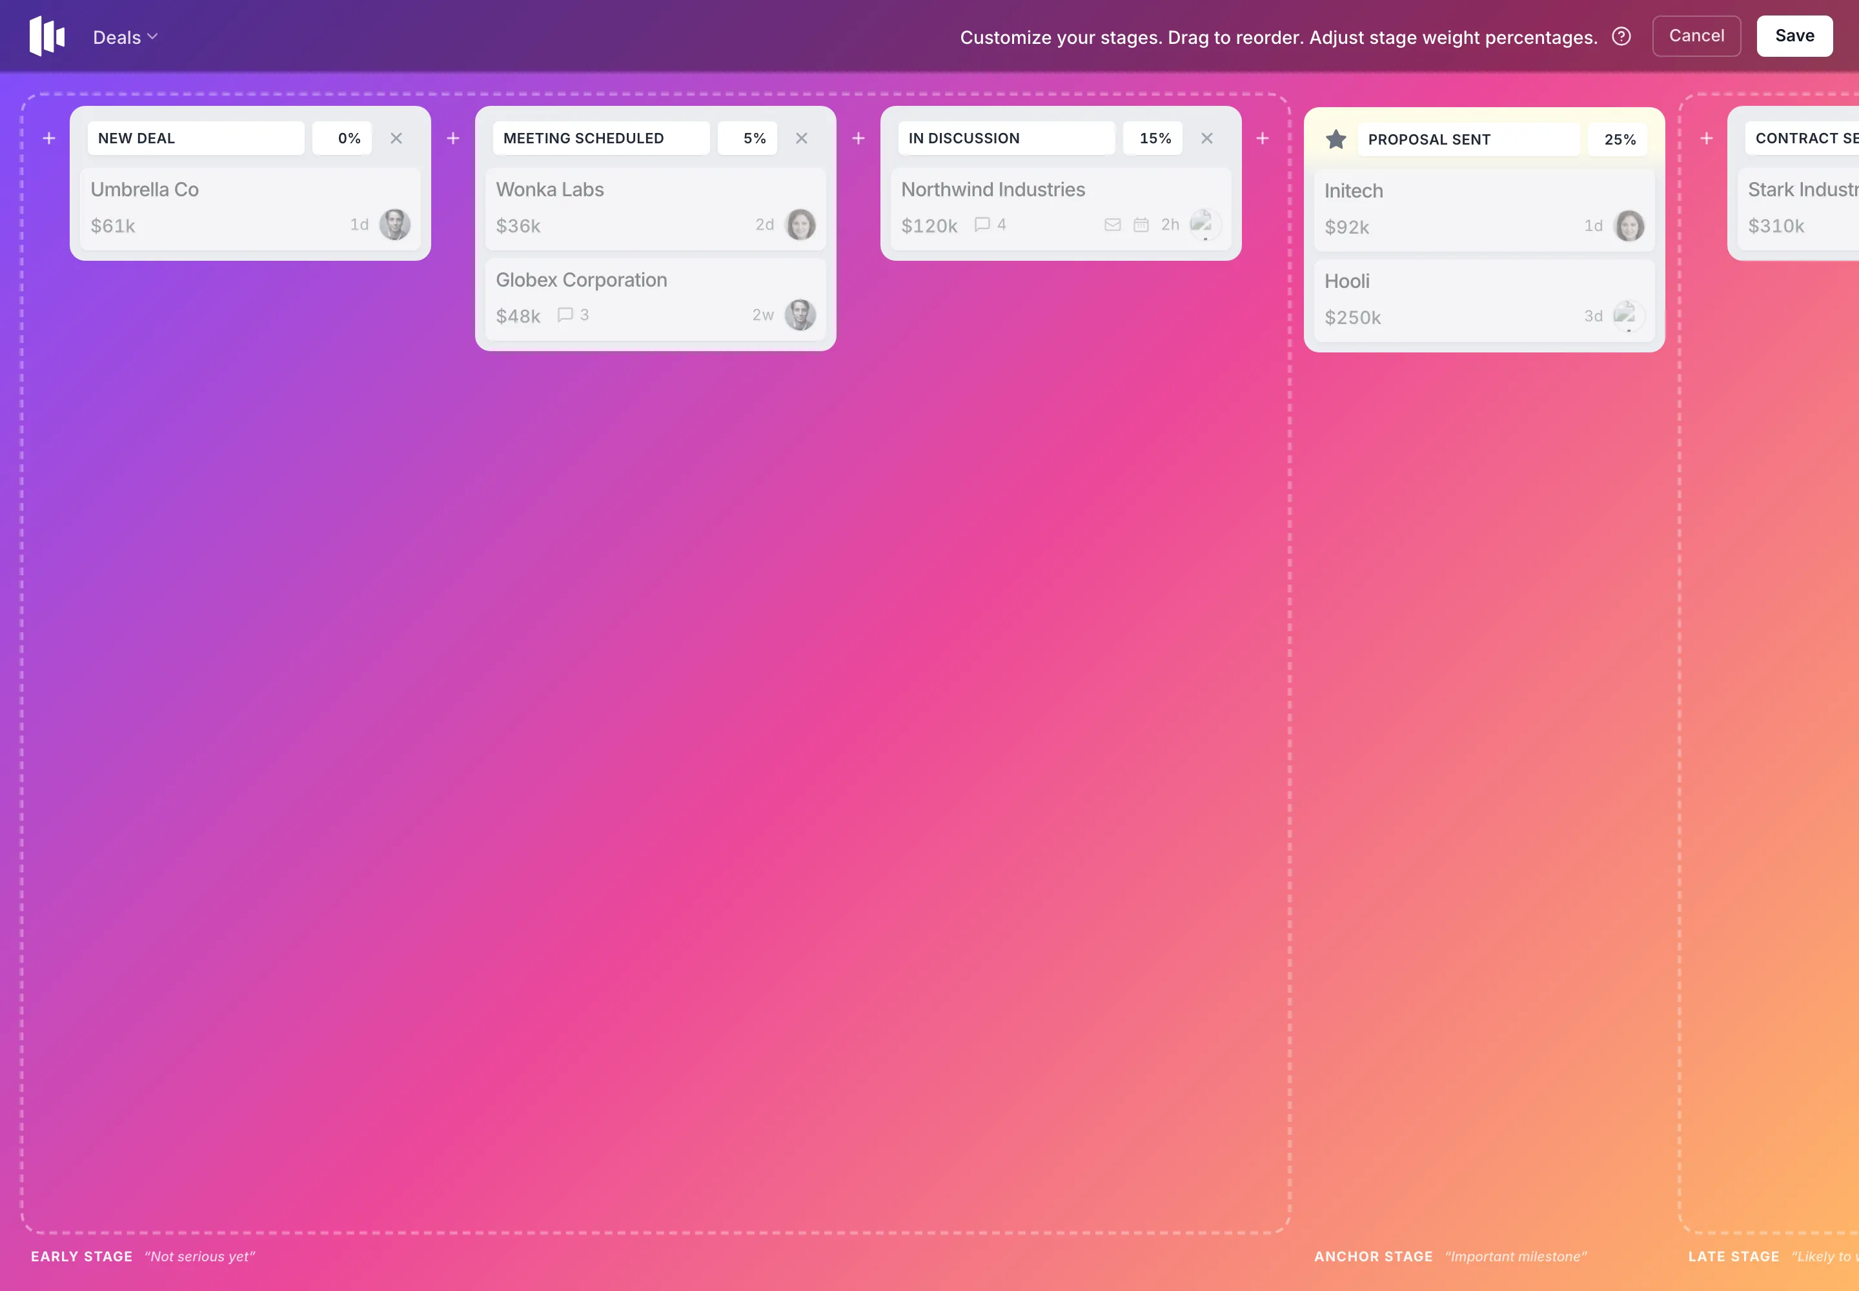Viewport: 1859px width, 1291px height.
Task: Open the help question mark icon
Action: click(x=1621, y=36)
